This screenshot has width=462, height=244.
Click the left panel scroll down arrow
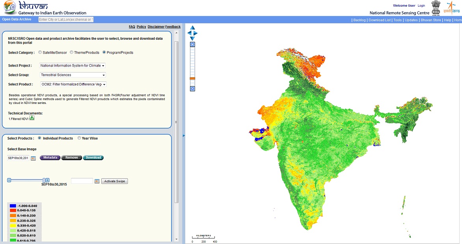click(x=177, y=239)
